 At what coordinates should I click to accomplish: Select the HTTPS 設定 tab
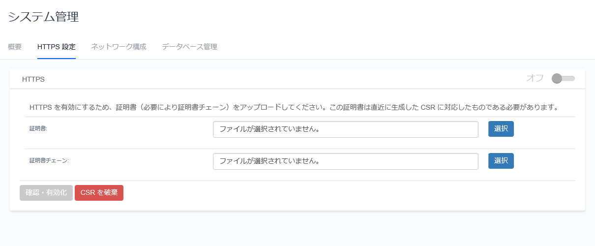[x=57, y=47]
